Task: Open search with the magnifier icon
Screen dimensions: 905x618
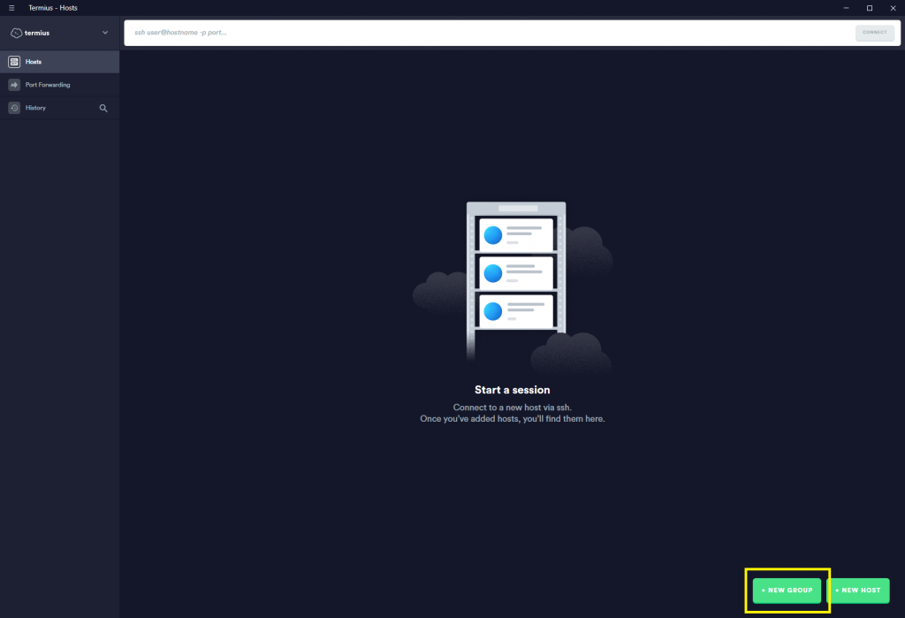Action: (x=103, y=108)
